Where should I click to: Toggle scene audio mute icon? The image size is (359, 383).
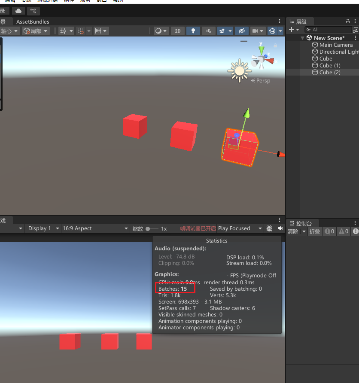(208, 31)
